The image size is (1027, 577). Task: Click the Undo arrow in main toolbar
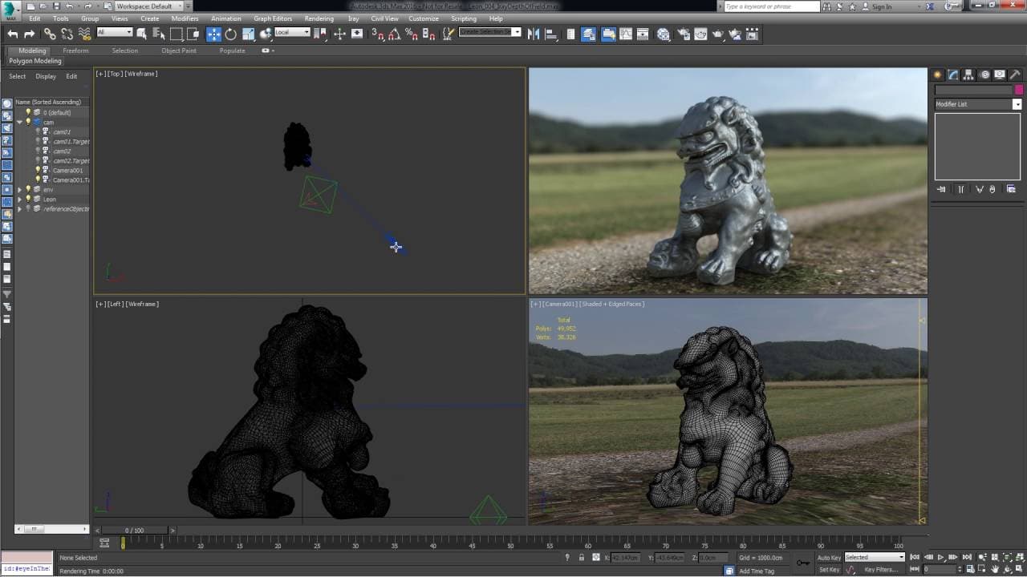(13, 34)
